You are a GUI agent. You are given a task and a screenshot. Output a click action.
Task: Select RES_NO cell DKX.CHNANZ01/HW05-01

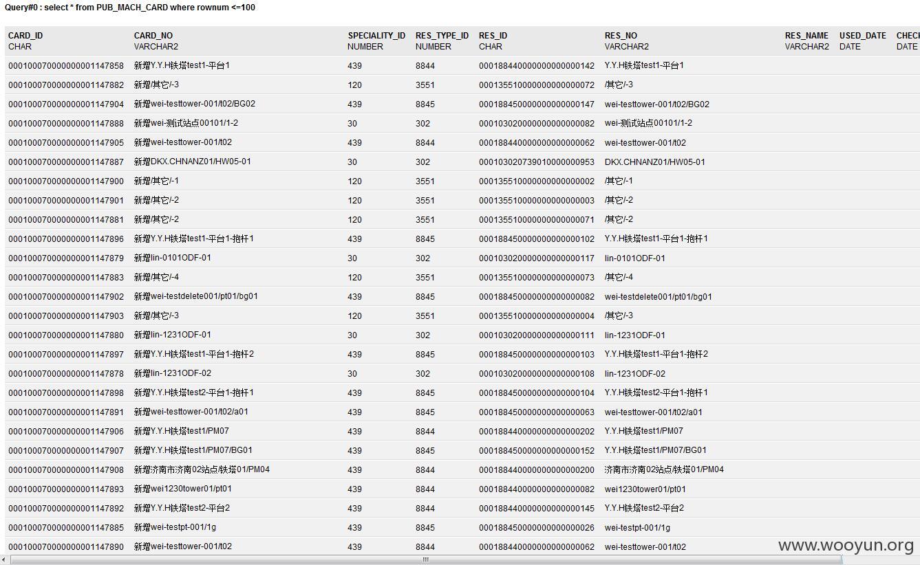point(655,162)
